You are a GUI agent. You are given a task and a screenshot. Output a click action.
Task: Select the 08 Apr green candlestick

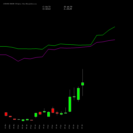[x=36, y=115]
